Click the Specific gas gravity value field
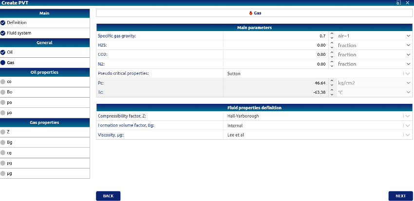 click(275, 36)
